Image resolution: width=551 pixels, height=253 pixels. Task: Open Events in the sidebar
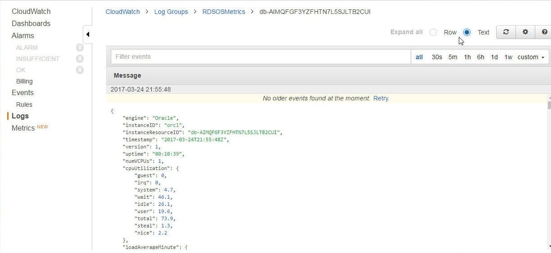click(22, 92)
